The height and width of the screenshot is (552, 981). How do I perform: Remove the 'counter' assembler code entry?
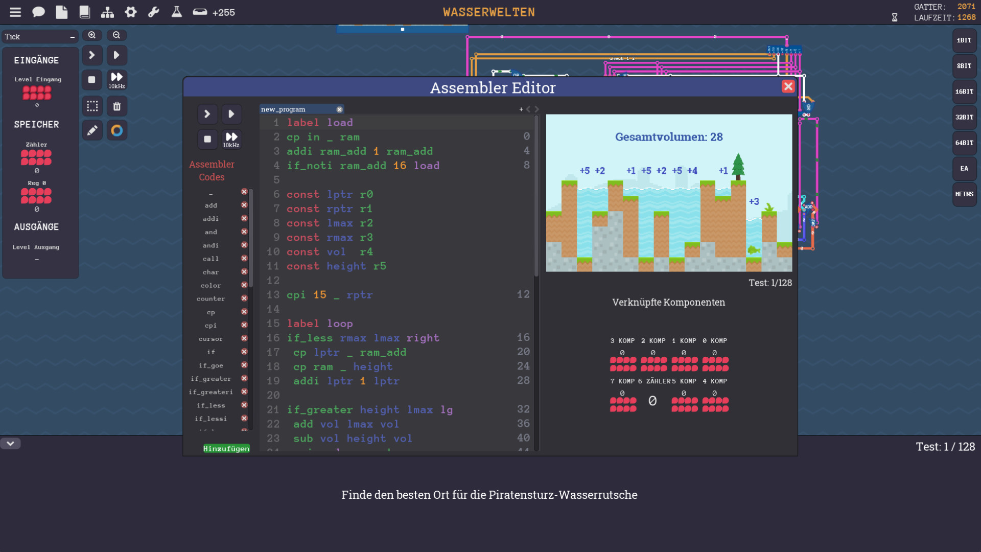[244, 298]
